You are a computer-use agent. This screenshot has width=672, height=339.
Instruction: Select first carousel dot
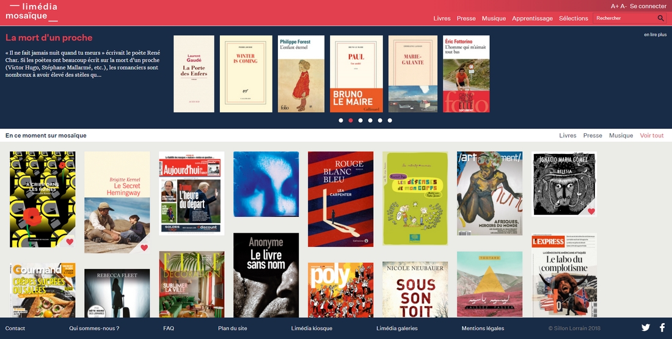click(341, 120)
